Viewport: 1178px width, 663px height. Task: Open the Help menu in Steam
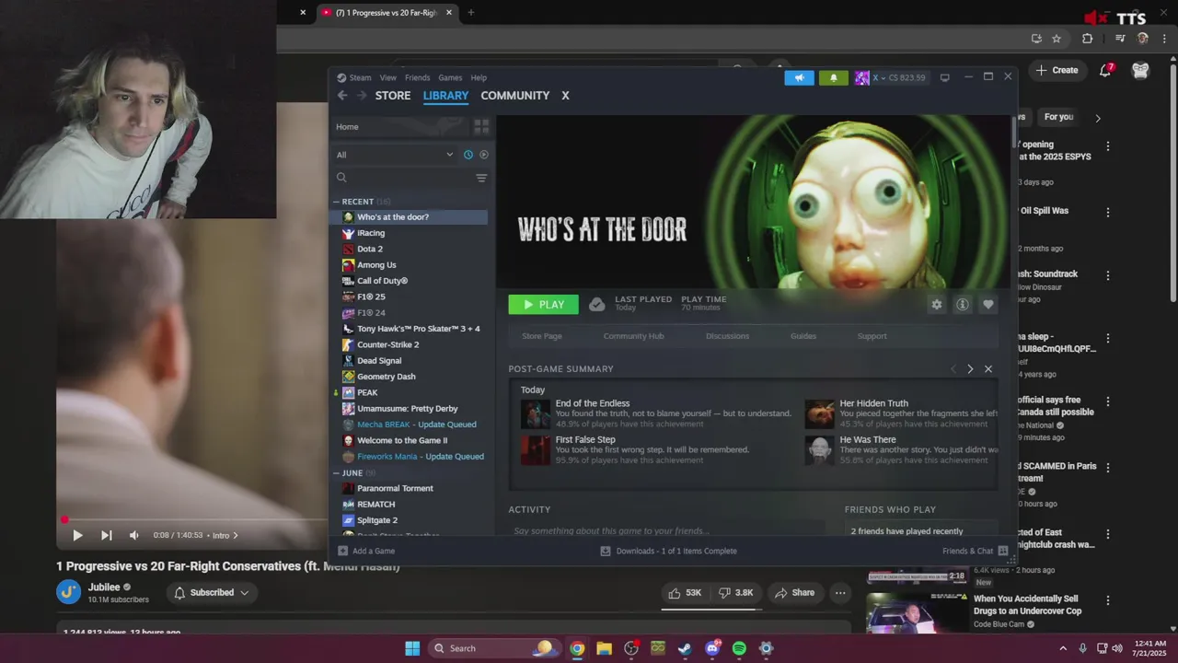click(x=479, y=77)
